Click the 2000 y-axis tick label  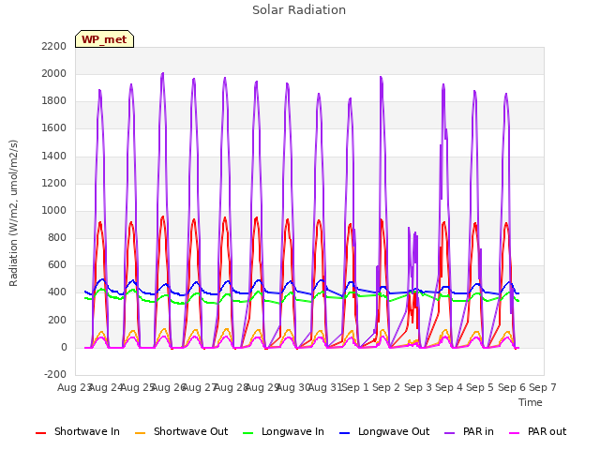pyautogui.click(x=54, y=73)
